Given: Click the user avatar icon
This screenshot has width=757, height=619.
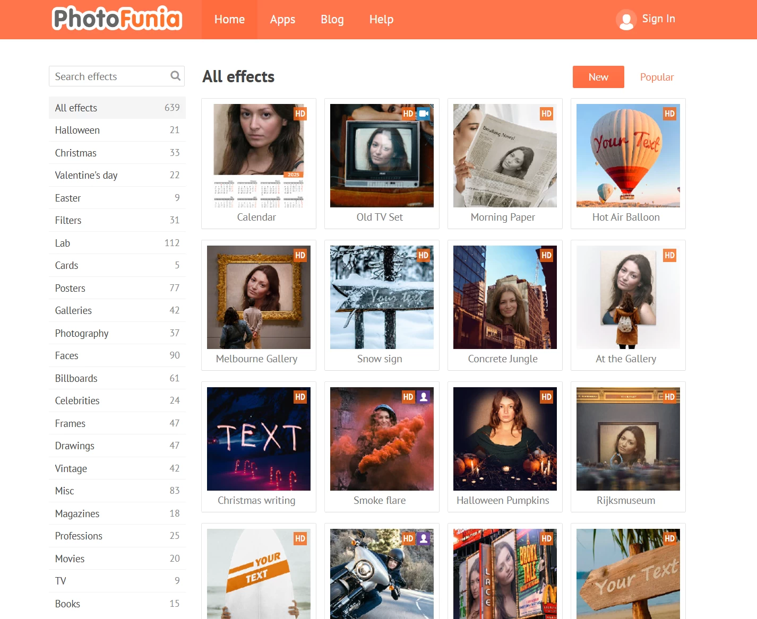Looking at the screenshot, I should coord(626,20).
